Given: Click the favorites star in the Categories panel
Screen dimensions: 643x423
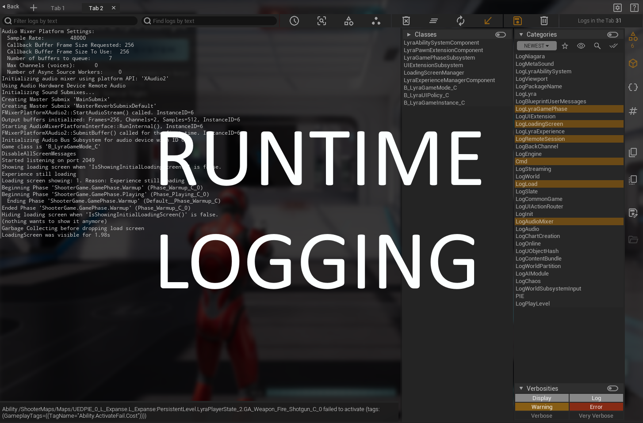Looking at the screenshot, I should pyautogui.click(x=565, y=45).
